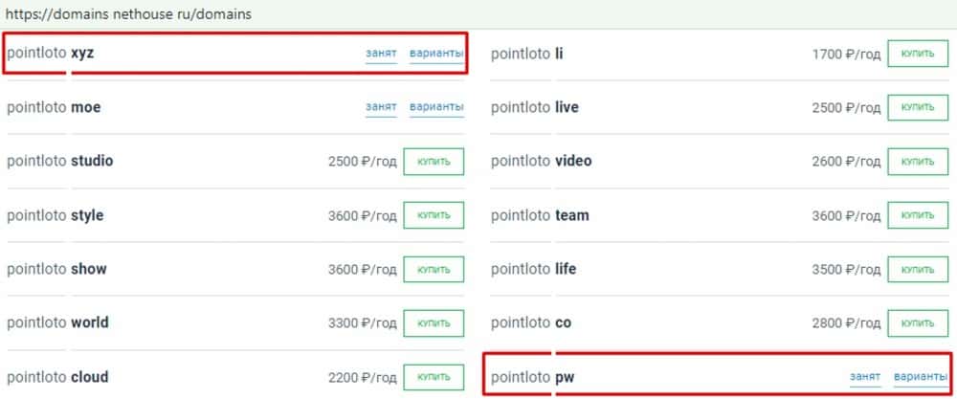Purchase the pointloto video domain
This screenshot has height=399, width=957.
coord(918,162)
